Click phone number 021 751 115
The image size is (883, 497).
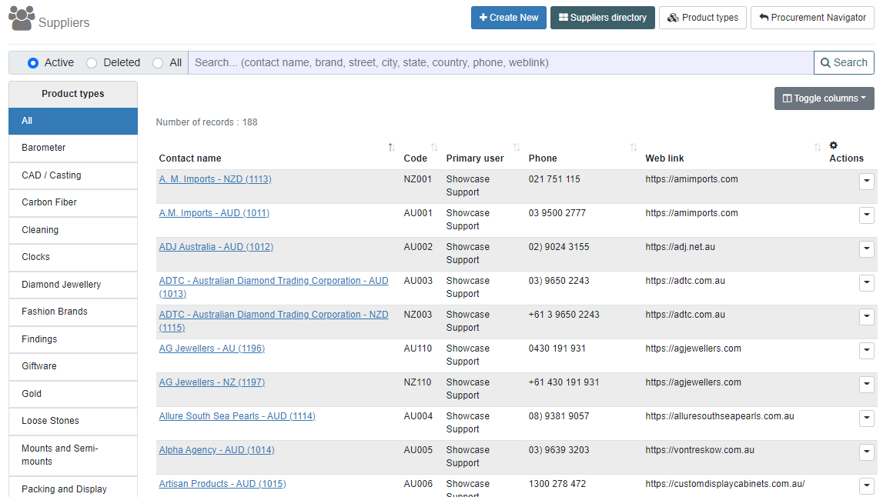coord(554,179)
